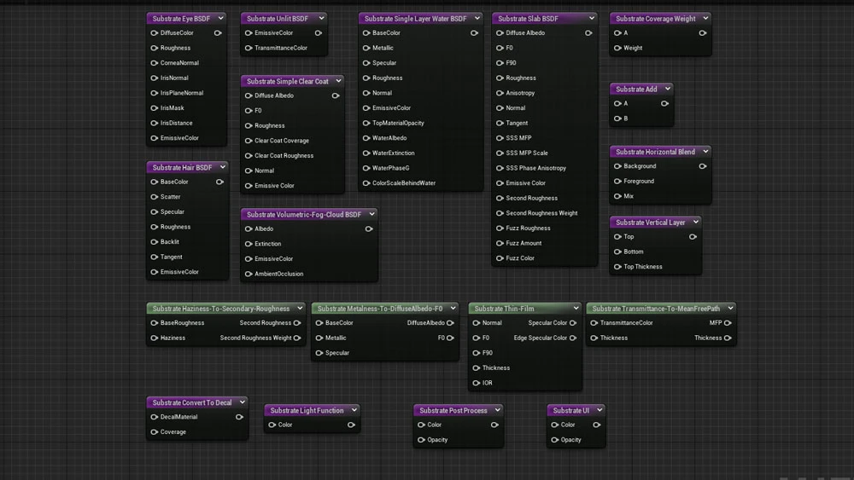Click the Fuzz Color input pin

point(500,258)
